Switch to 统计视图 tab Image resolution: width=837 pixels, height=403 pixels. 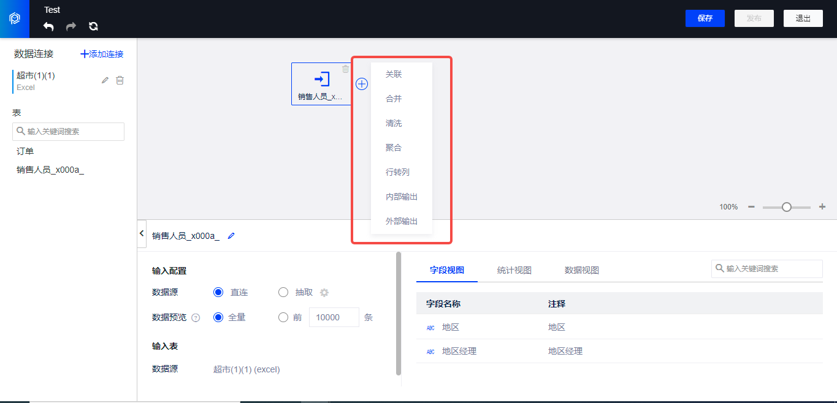[514, 270]
